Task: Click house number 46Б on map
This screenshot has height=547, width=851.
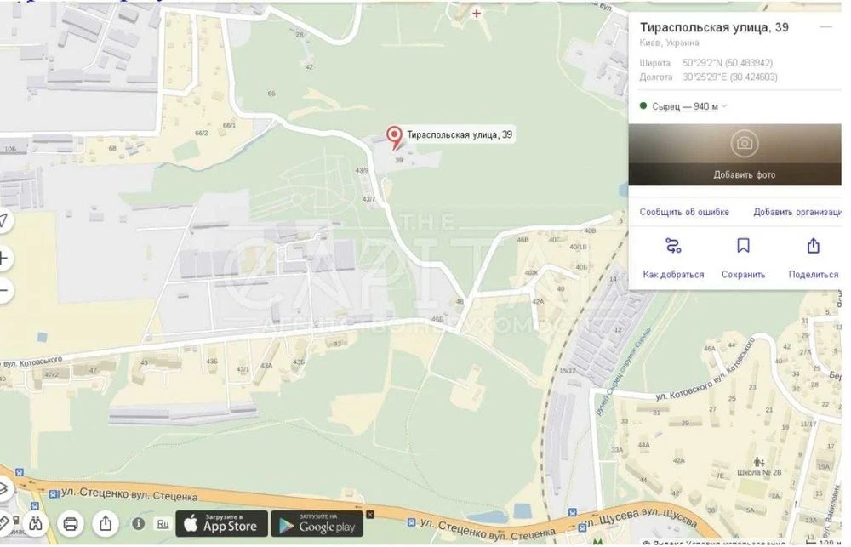Action: [437, 319]
